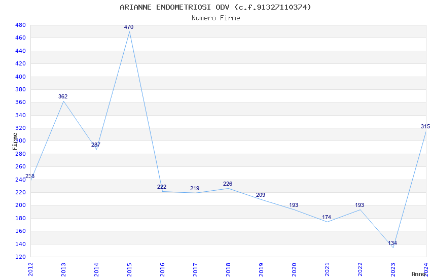The image size is (431, 279).
Task: Select the data label 362
Action: tap(63, 96)
